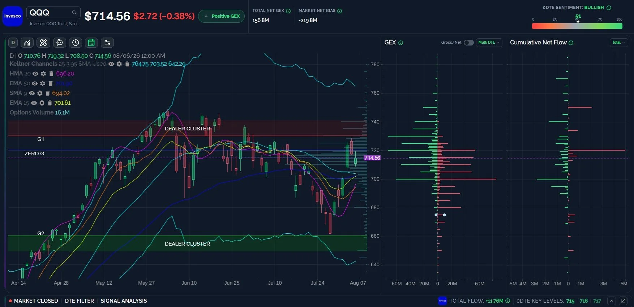This screenshot has height=307, width=634.
Task: Open the SIGNAL ANALYSIS tab
Action: (x=124, y=301)
